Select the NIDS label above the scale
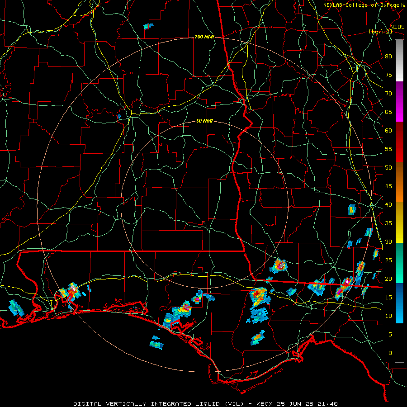This screenshot has height=407, width=407. pyautogui.click(x=397, y=27)
